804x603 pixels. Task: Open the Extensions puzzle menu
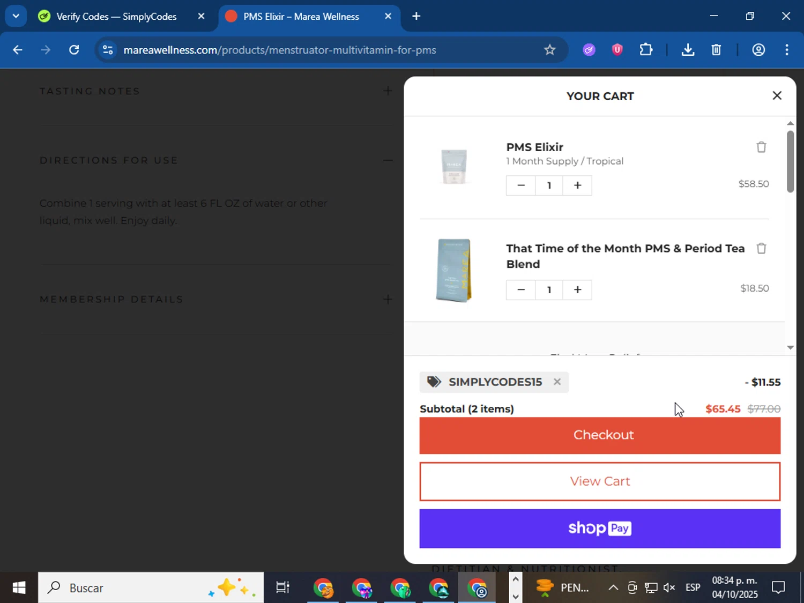click(646, 50)
